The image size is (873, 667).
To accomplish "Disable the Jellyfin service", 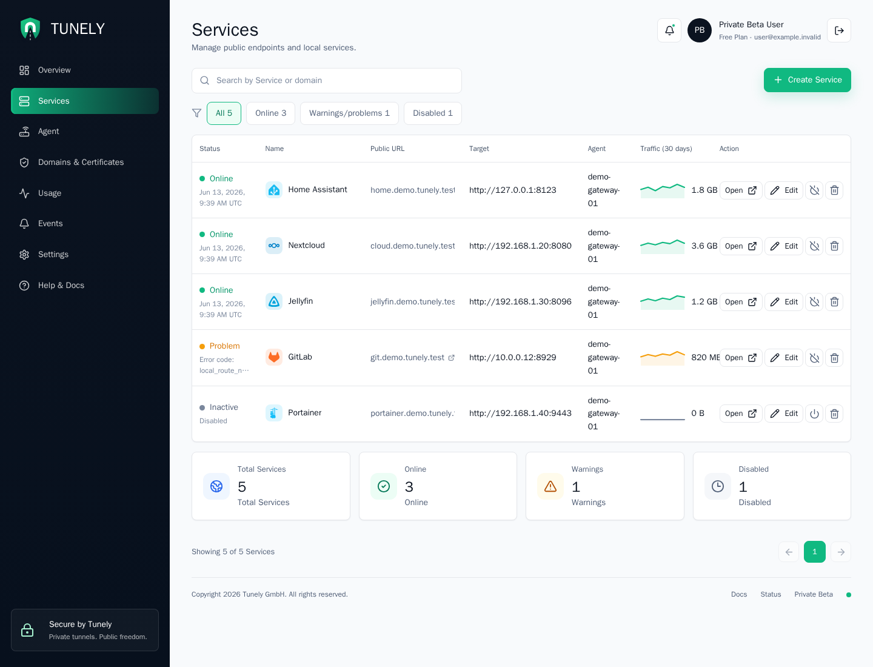I will coord(814,302).
